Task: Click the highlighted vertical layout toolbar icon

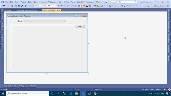Action: [x=81, y=6]
